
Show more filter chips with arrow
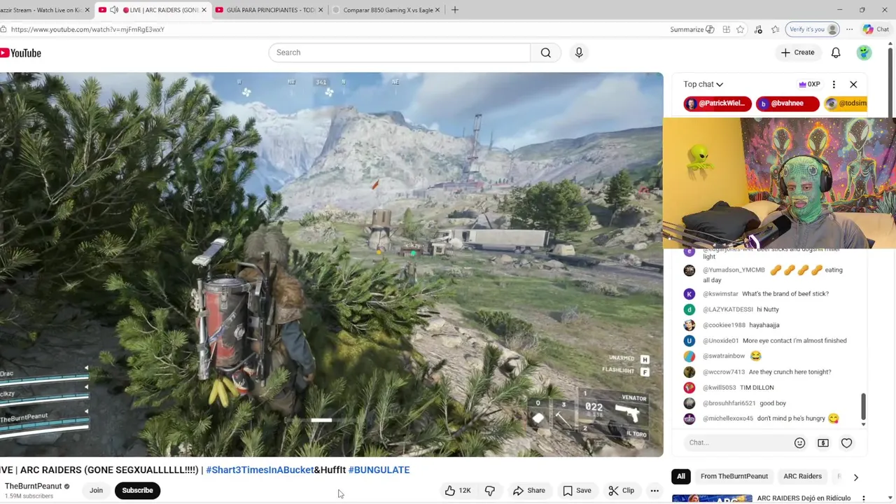(855, 477)
